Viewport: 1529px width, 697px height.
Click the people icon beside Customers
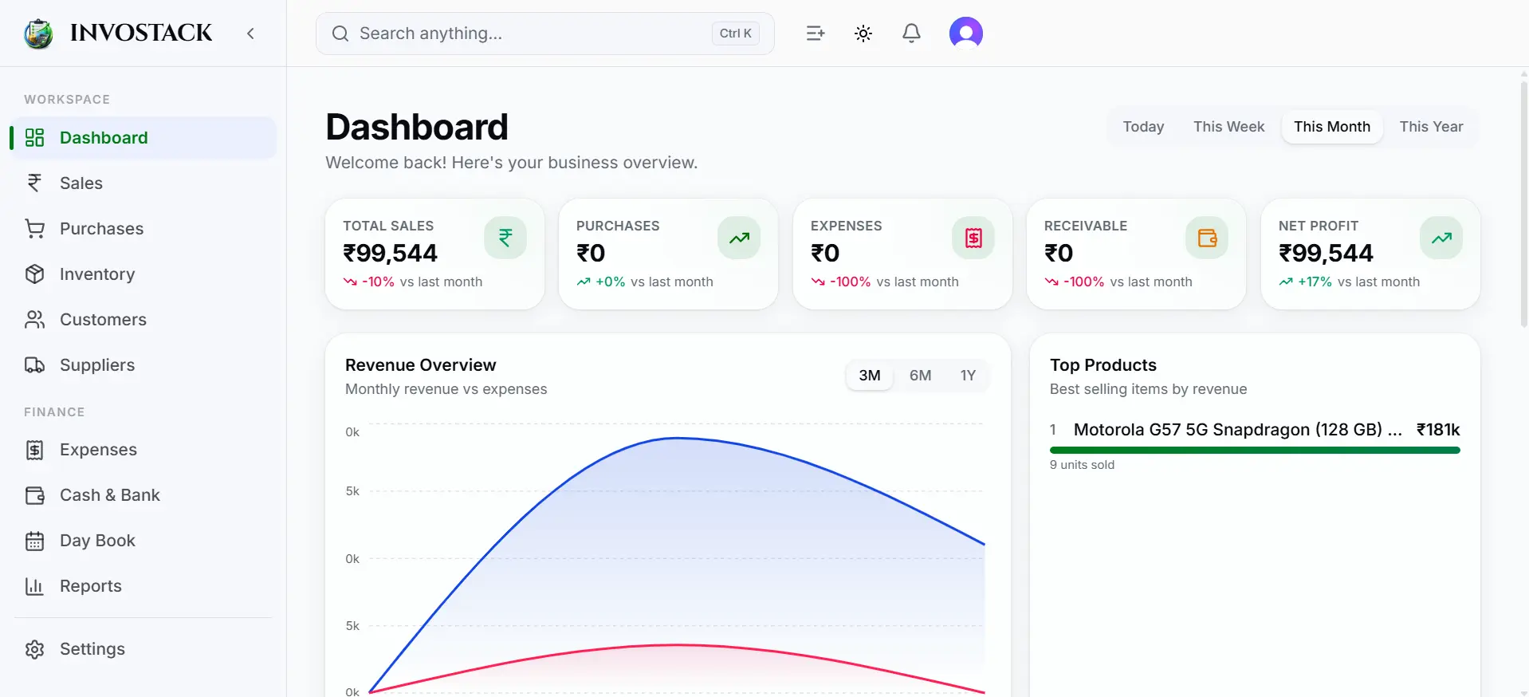click(34, 320)
